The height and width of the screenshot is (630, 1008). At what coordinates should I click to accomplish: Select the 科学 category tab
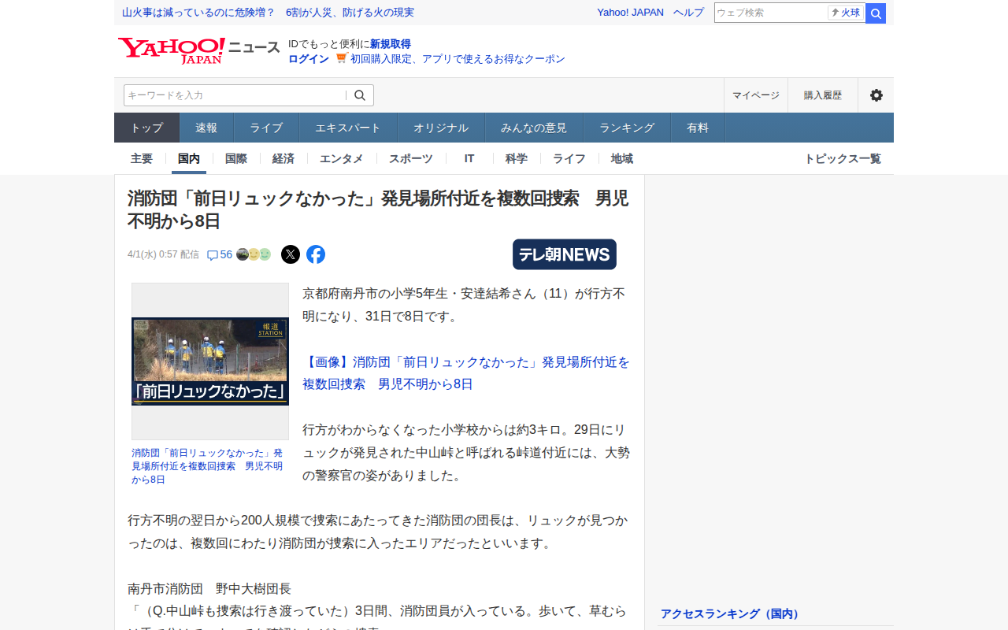[x=517, y=158]
